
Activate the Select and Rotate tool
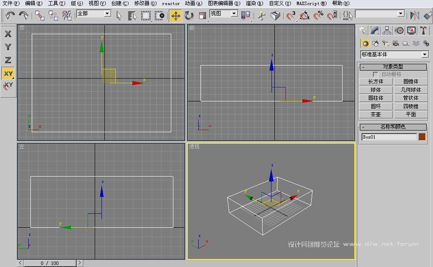tap(189, 16)
